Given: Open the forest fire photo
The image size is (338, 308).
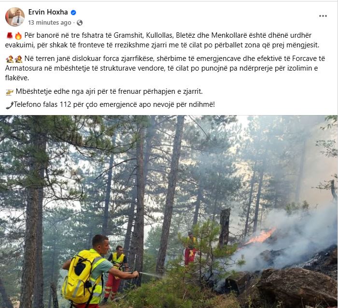Looking at the screenshot, I should click(169, 211).
